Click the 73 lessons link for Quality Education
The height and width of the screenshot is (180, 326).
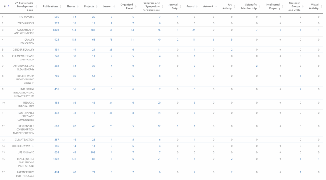(x=110, y=40)
